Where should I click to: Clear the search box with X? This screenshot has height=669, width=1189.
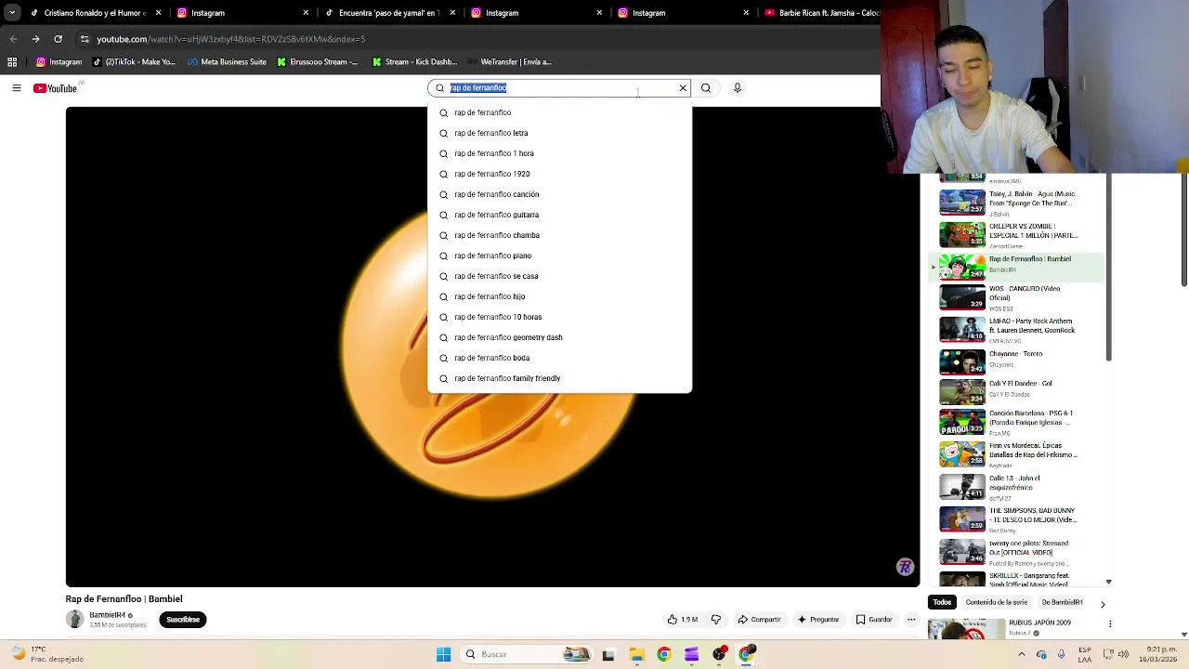pos(683,88)
